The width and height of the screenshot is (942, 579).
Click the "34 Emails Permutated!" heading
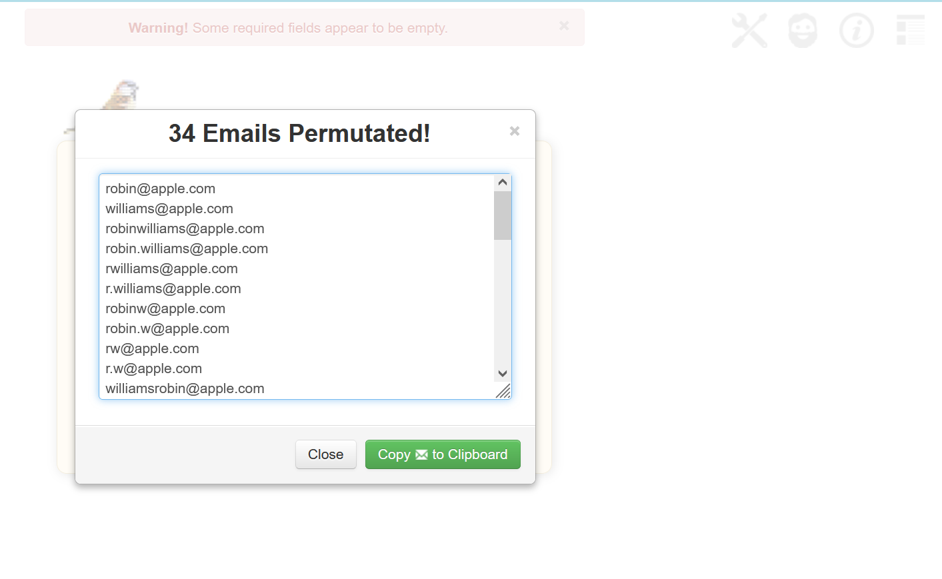299,133
